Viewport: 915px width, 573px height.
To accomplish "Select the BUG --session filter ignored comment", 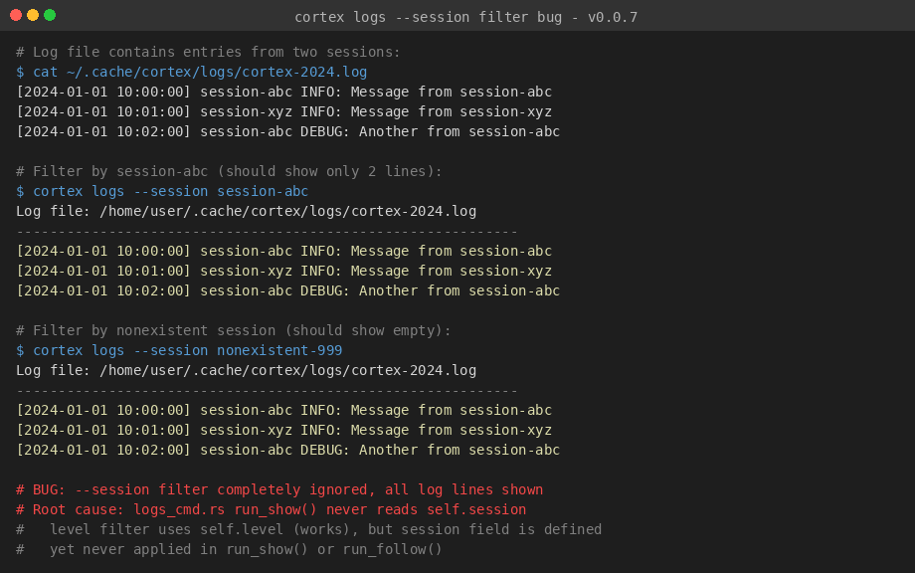I will click(278, 489).
